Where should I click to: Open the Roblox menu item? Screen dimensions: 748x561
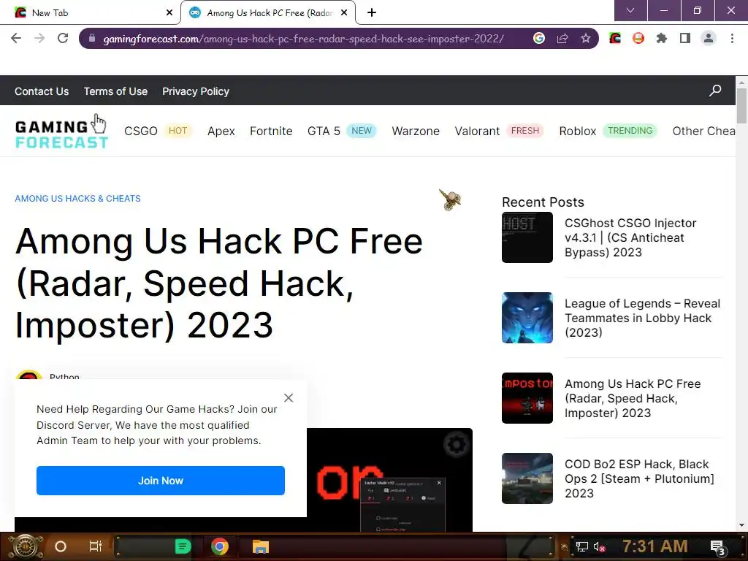(578, 131)
